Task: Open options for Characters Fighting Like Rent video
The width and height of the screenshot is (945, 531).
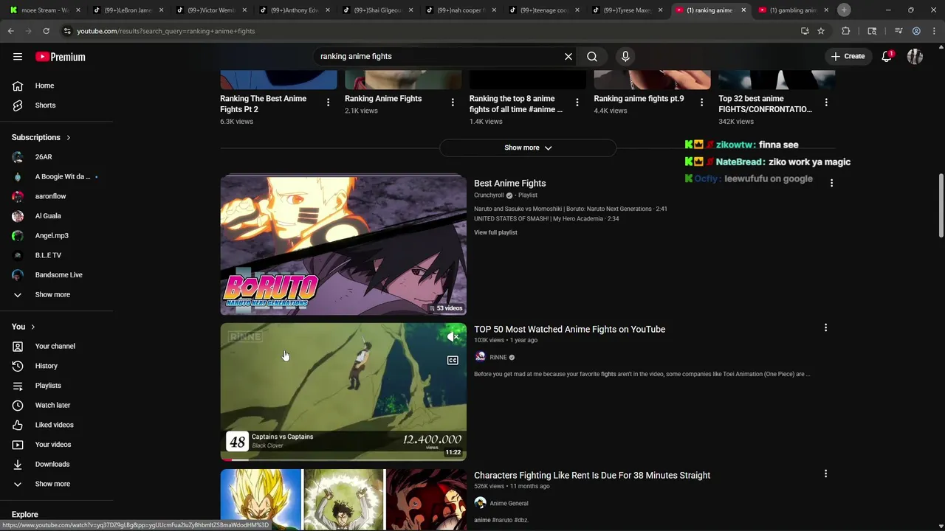Action: click(825, 473)
